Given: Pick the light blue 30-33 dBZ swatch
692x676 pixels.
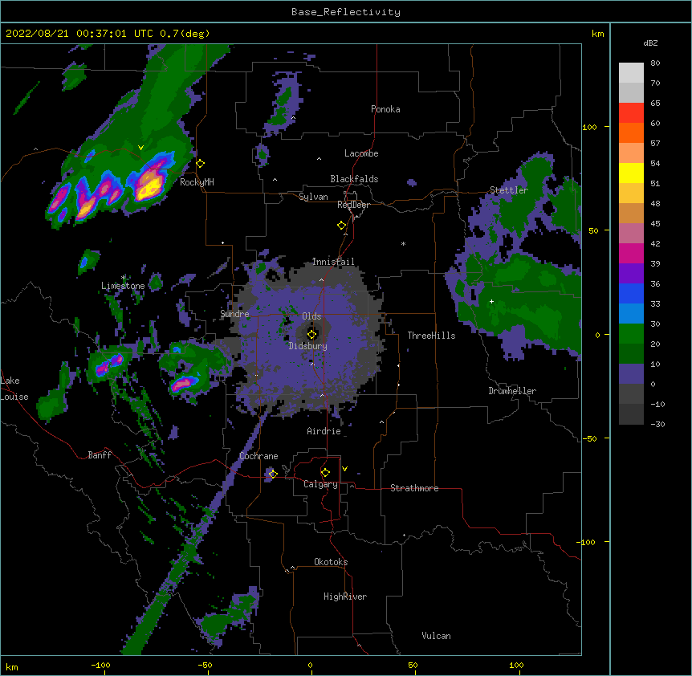Looking at the screenshot, I should [x=631, y=313].
